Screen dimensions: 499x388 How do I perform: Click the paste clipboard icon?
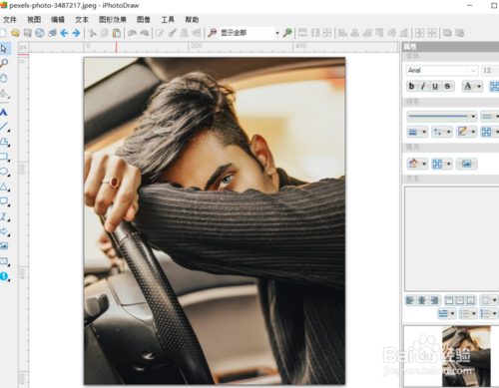point(117,33)
